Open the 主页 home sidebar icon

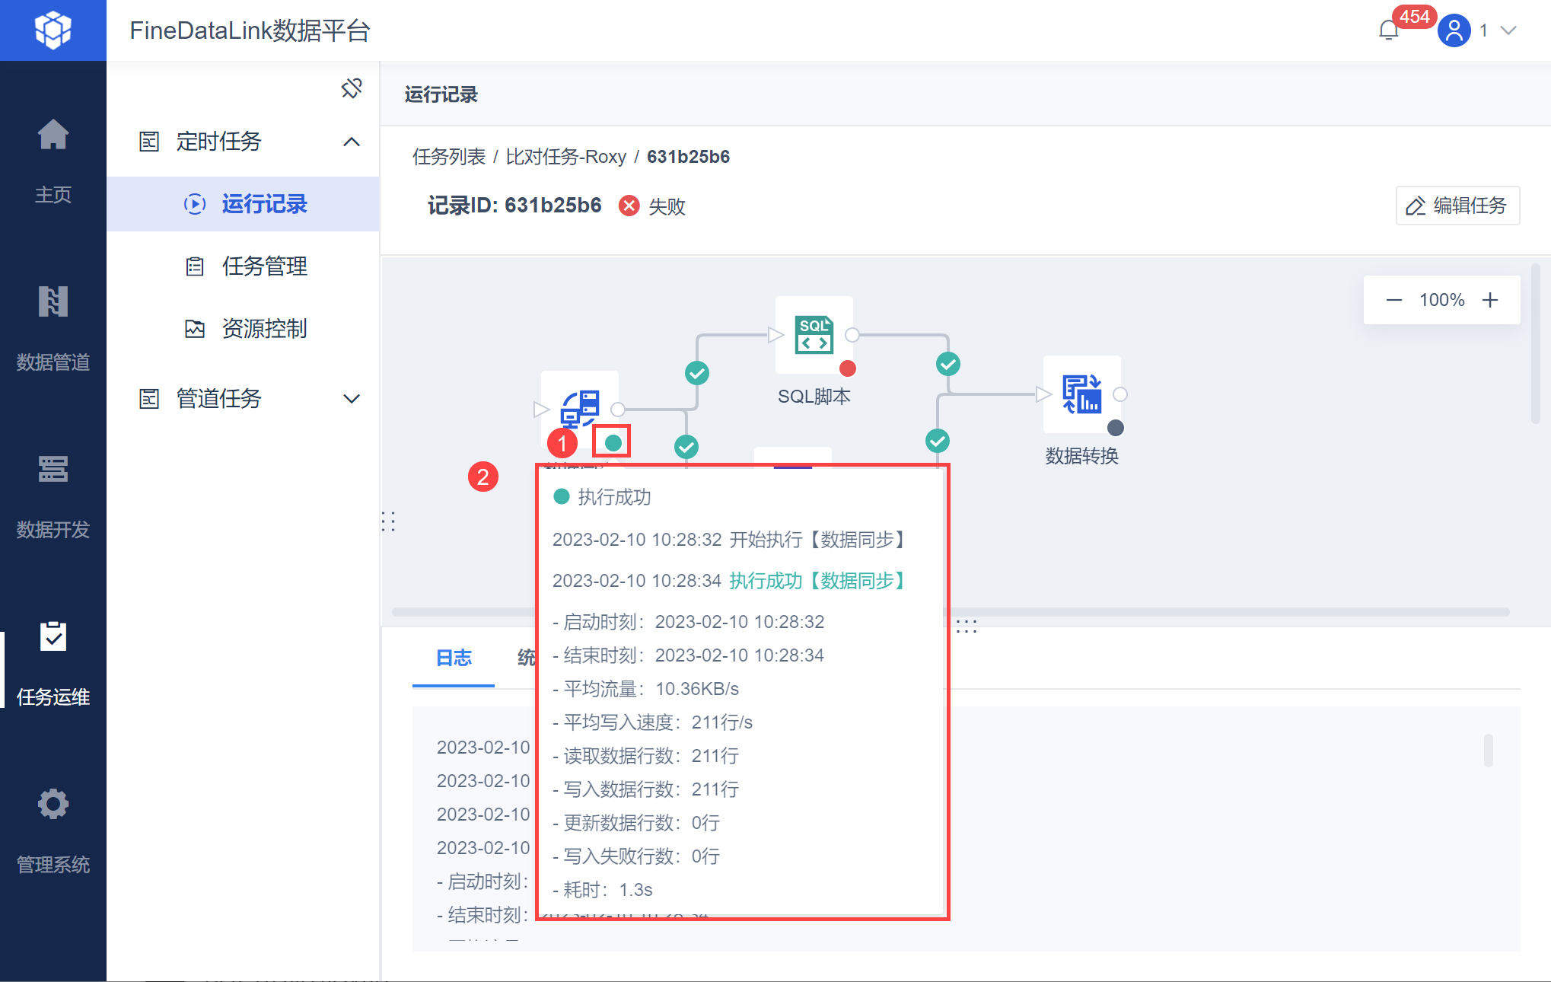pos(53,136)
